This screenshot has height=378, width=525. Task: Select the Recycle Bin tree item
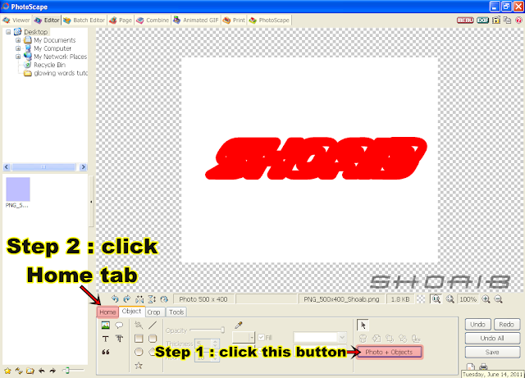click(x=49, y=65)
